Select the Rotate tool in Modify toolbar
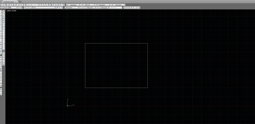The height and width of the screenshot is (124, 255). click(3, 25)
